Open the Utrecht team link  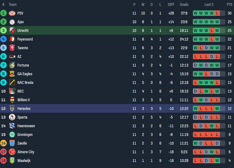click(23, 31)
